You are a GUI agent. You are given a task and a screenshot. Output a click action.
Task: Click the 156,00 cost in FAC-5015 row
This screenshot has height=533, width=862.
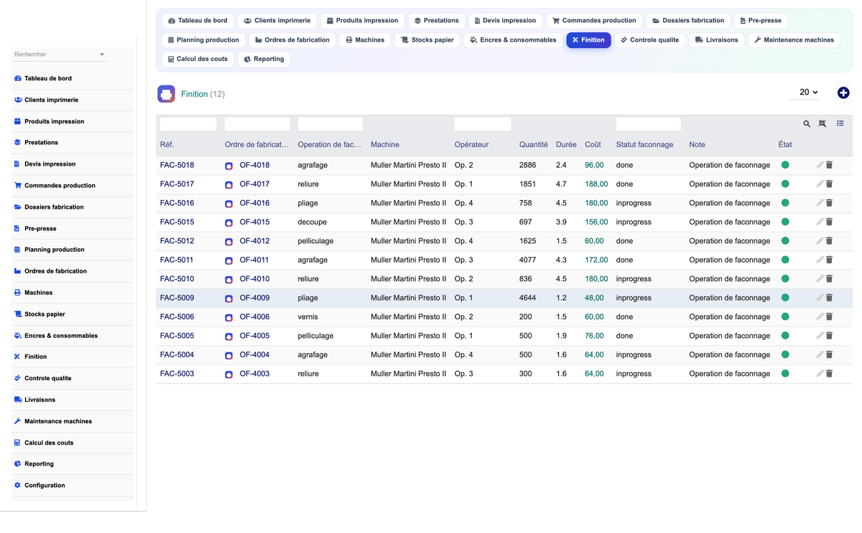(596, 222)
